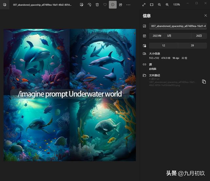This screenshot has height=181, width=210.
Task: Rotate the image using the rotate icon
Action: [89, 5]
